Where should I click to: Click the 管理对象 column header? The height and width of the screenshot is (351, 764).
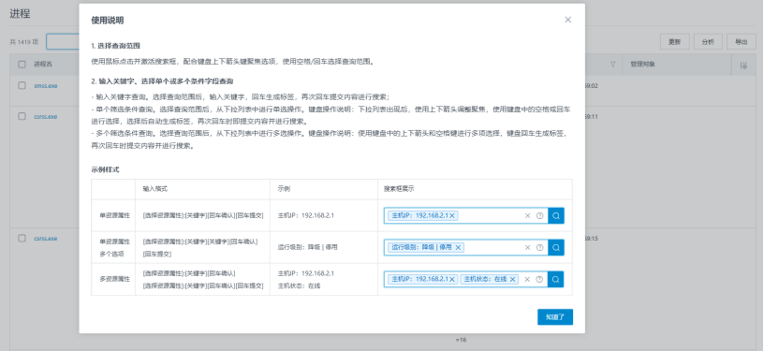[x=642, y=65]
